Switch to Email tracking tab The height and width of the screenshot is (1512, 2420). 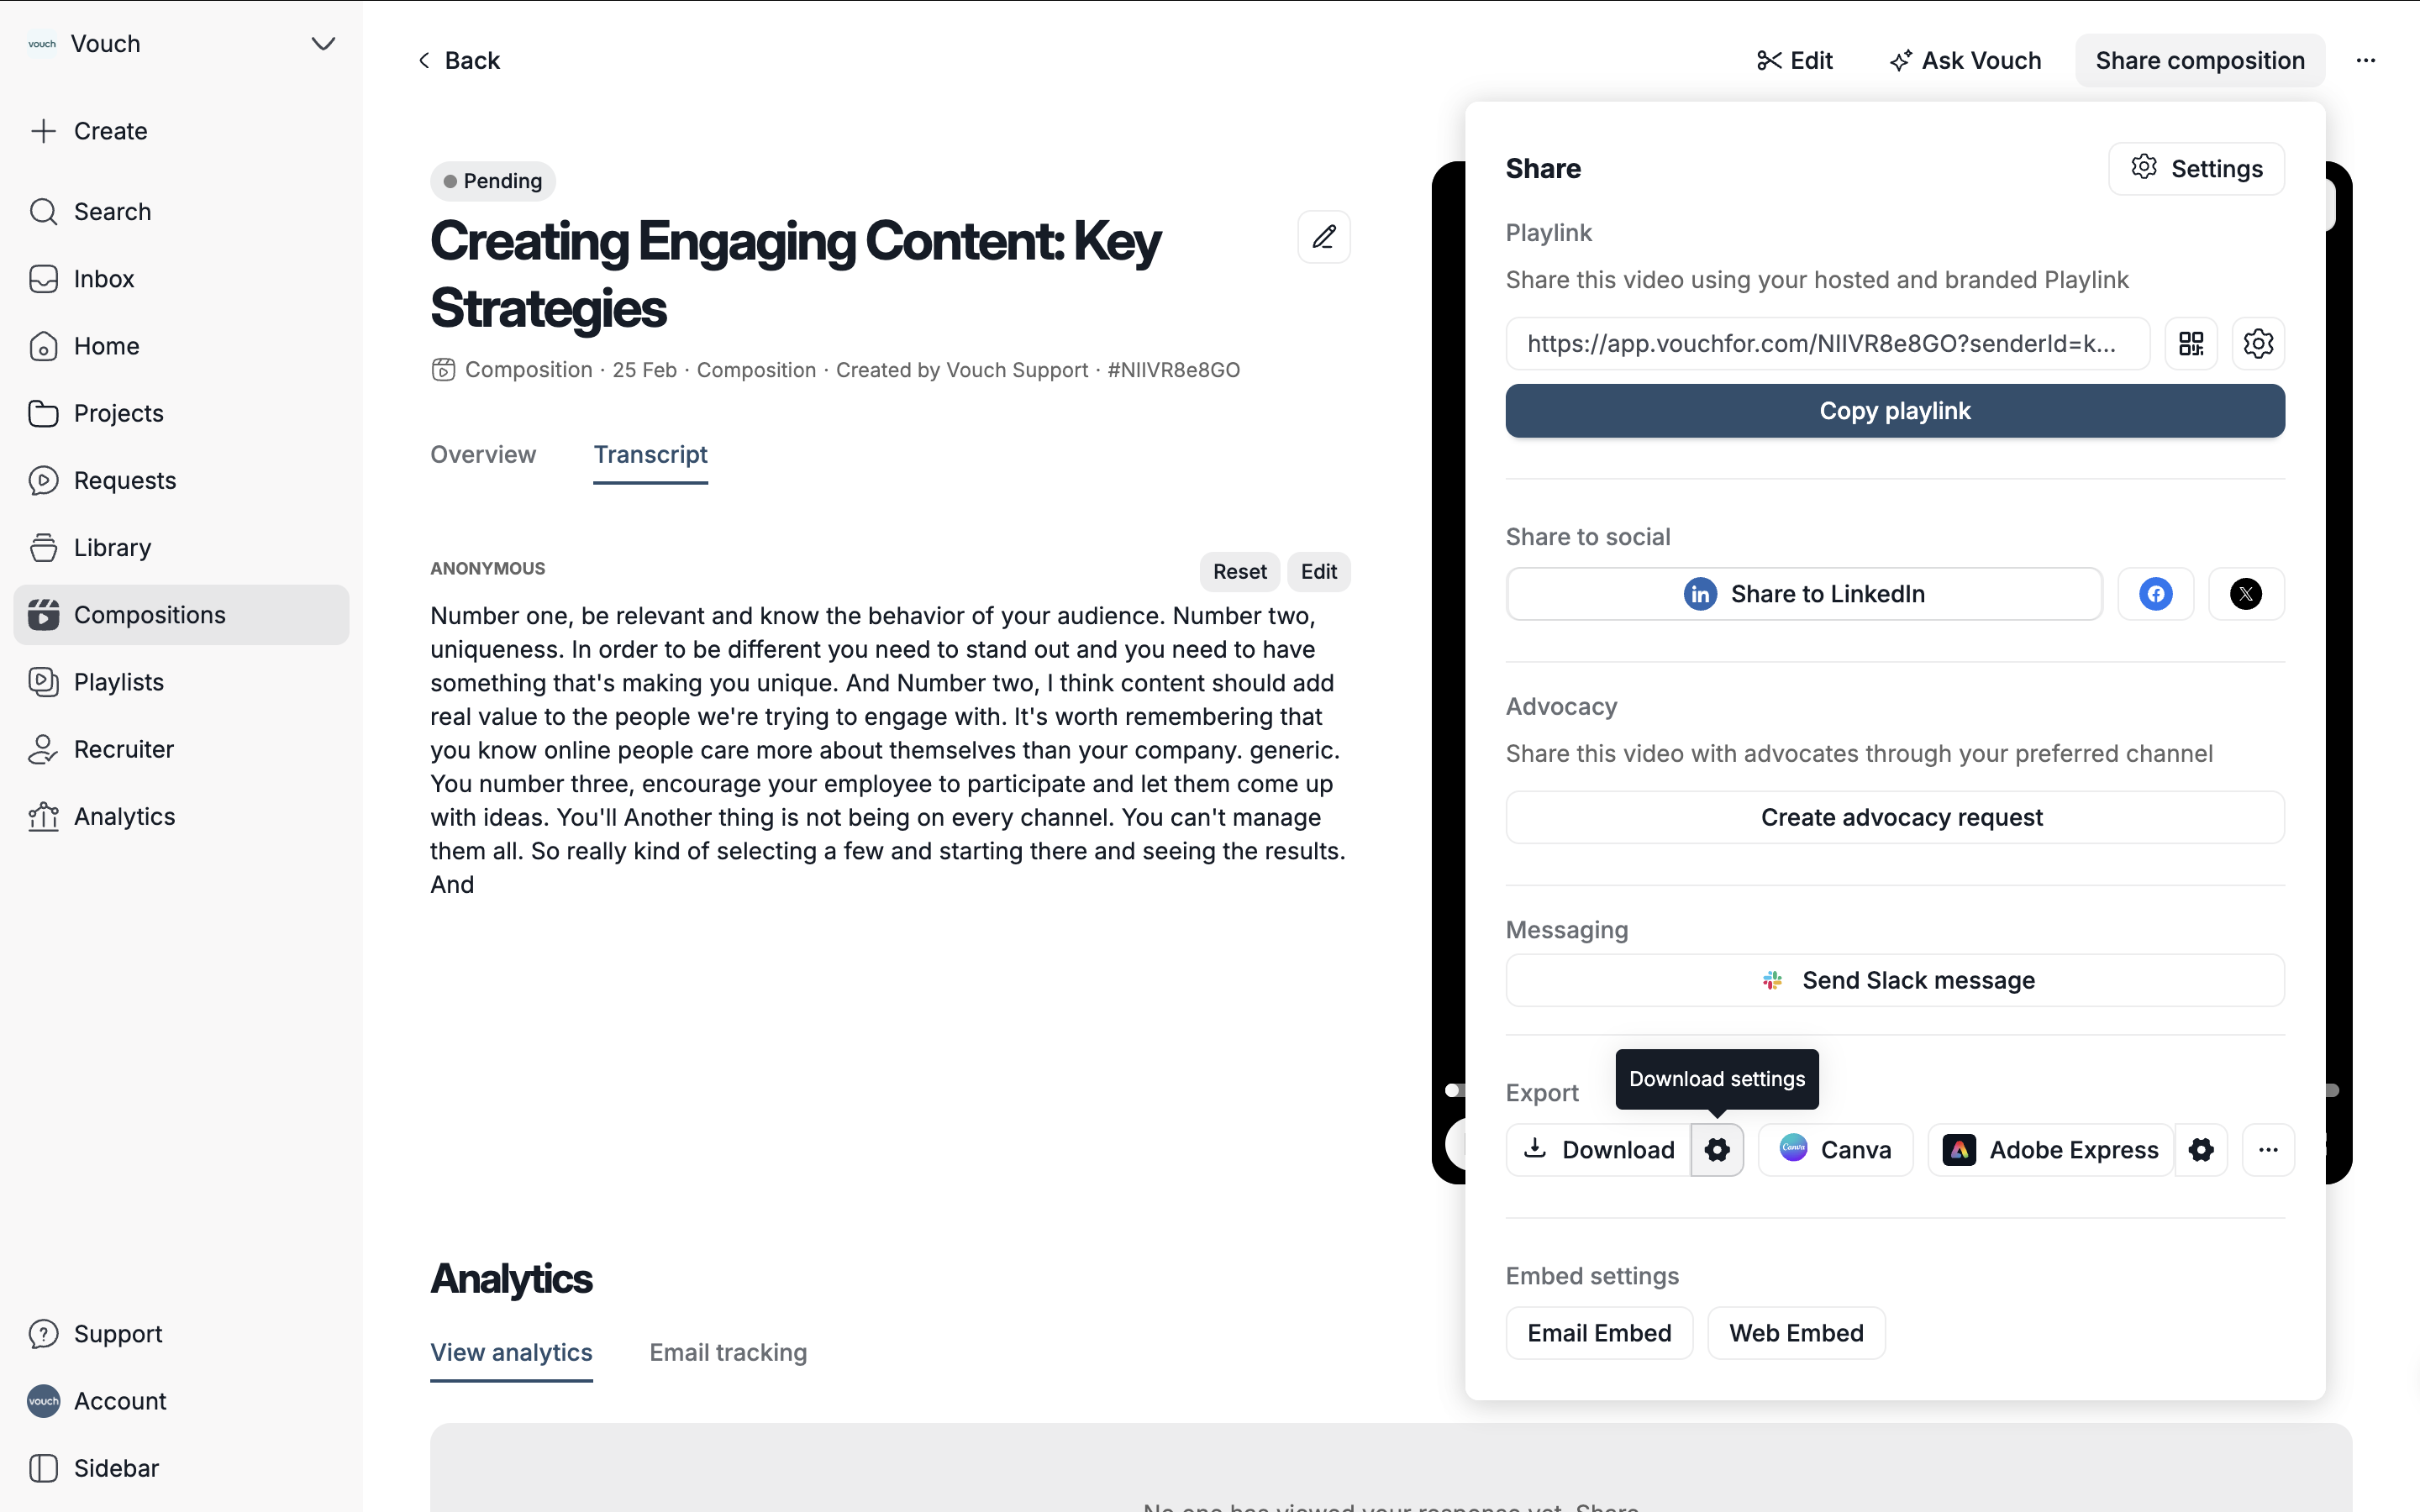tap(727, 1353)
